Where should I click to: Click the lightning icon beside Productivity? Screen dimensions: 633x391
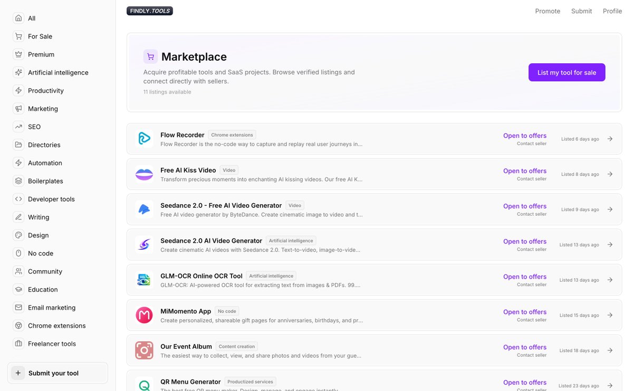[18, 91]
